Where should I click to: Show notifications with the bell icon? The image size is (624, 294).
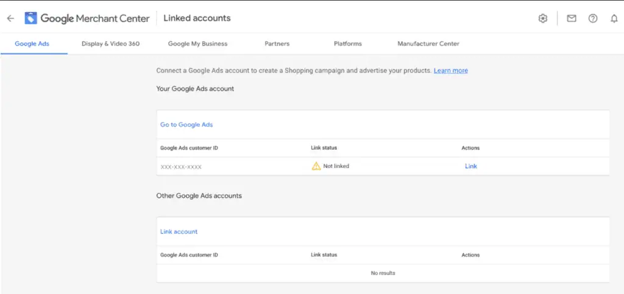click(614, 18)
